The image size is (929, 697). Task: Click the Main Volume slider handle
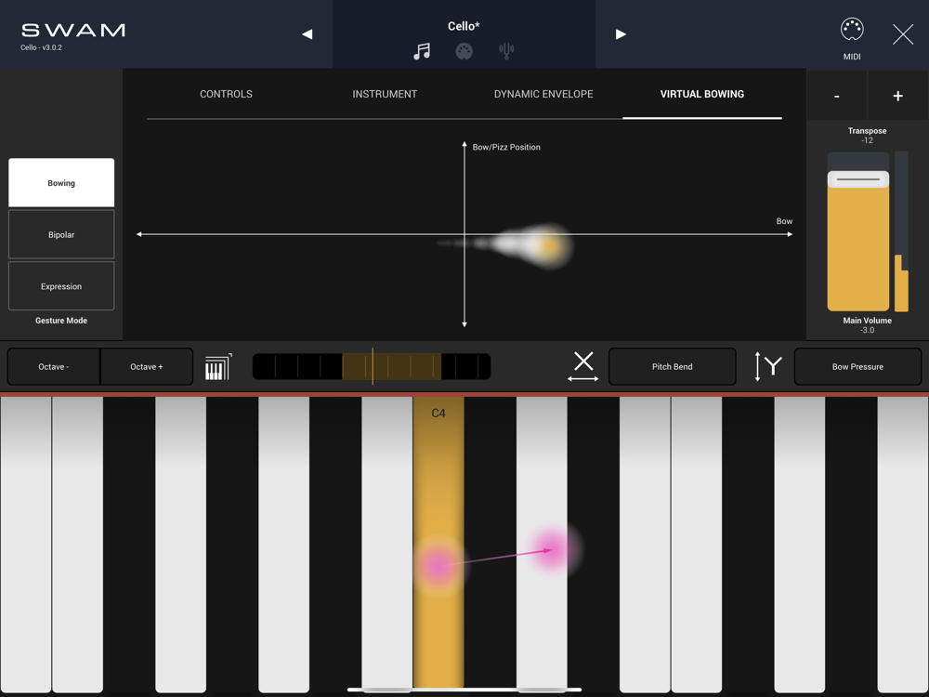[x=857, y=179]
